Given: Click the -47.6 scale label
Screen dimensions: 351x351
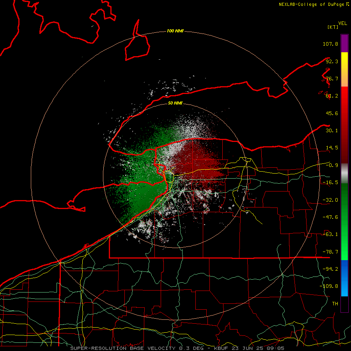Looking at the screenshot, I should pos(330,217).
